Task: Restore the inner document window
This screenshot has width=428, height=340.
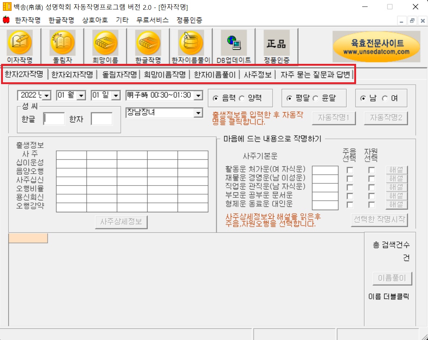Action: pyautogui.click(x=412, y=21)
